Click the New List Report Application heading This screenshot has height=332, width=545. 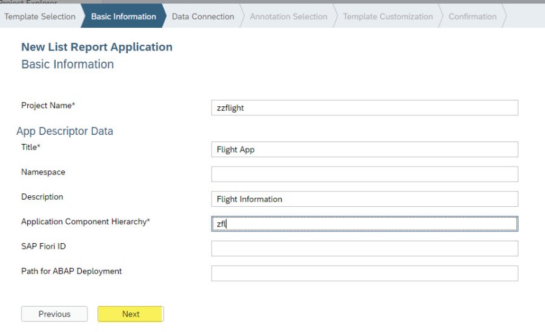(x=97, y=47)
